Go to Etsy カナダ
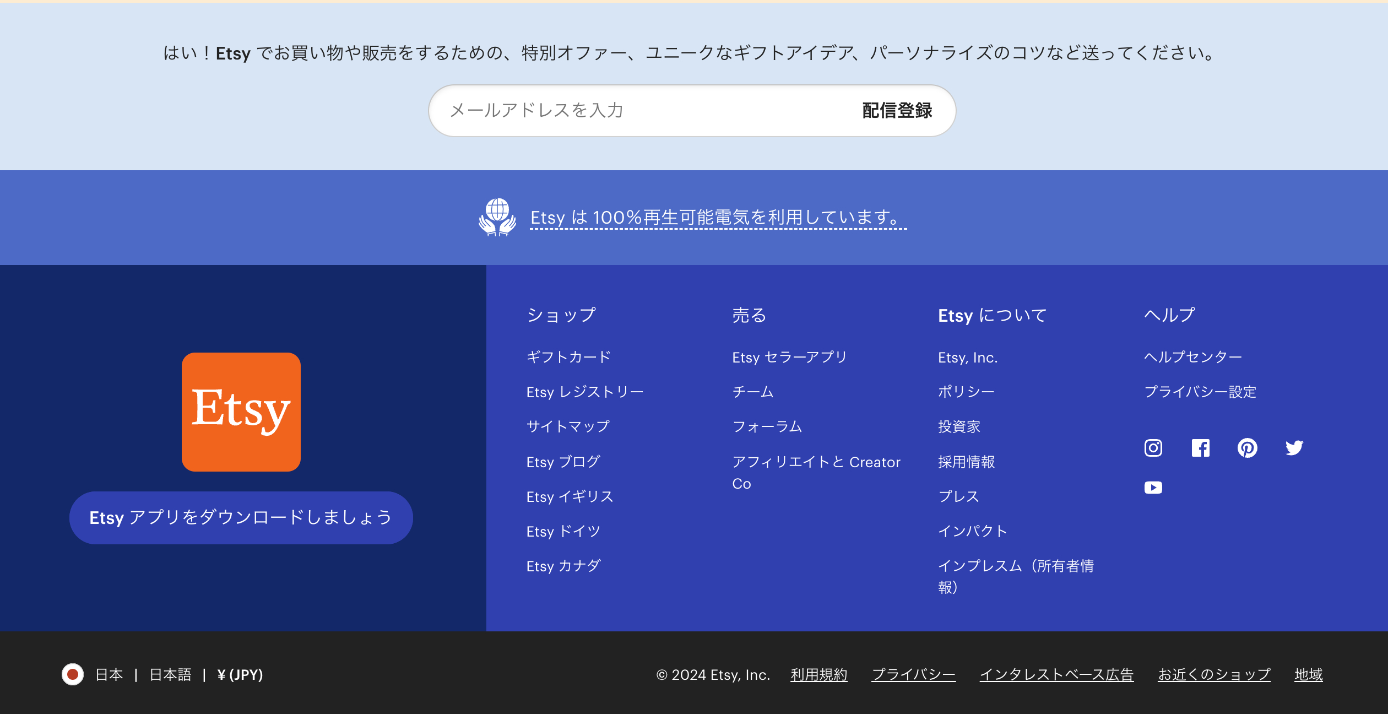Screen dimensions: 1388x714 563,566
